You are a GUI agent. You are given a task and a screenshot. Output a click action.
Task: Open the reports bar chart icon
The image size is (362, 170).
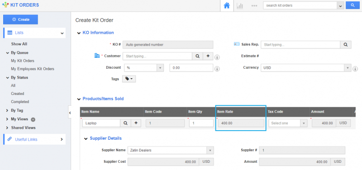[x=240, y=5]
